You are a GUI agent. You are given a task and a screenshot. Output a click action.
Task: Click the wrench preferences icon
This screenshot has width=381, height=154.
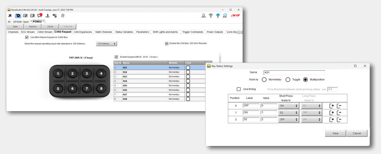click(x=10, y=16)
